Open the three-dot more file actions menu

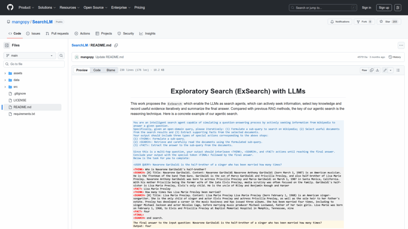click(401, 45)
